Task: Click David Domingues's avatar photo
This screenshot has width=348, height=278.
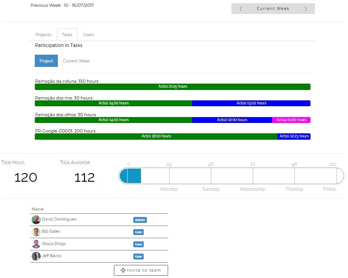Action: point(36,220)
